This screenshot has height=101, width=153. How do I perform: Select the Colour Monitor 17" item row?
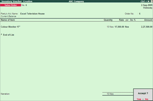76,27
